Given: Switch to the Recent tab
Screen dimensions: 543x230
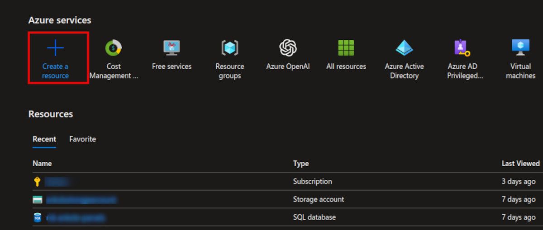Looking at the screenshot, I should [44, 139].
